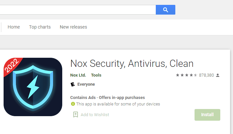The image size is (233, 134).
Task: Open the Tools category link
Action: tap(96, 75)
